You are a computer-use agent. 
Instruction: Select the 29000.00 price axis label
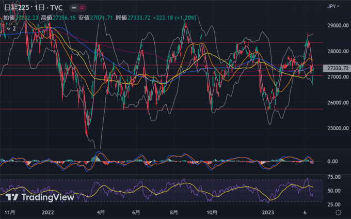click(x=337, y=25)
